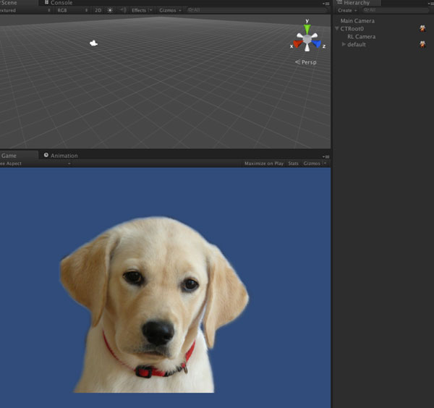This screenshot has width=434, height=408.
Task: Expand the default tree node
Action: [x=344, y=44]
